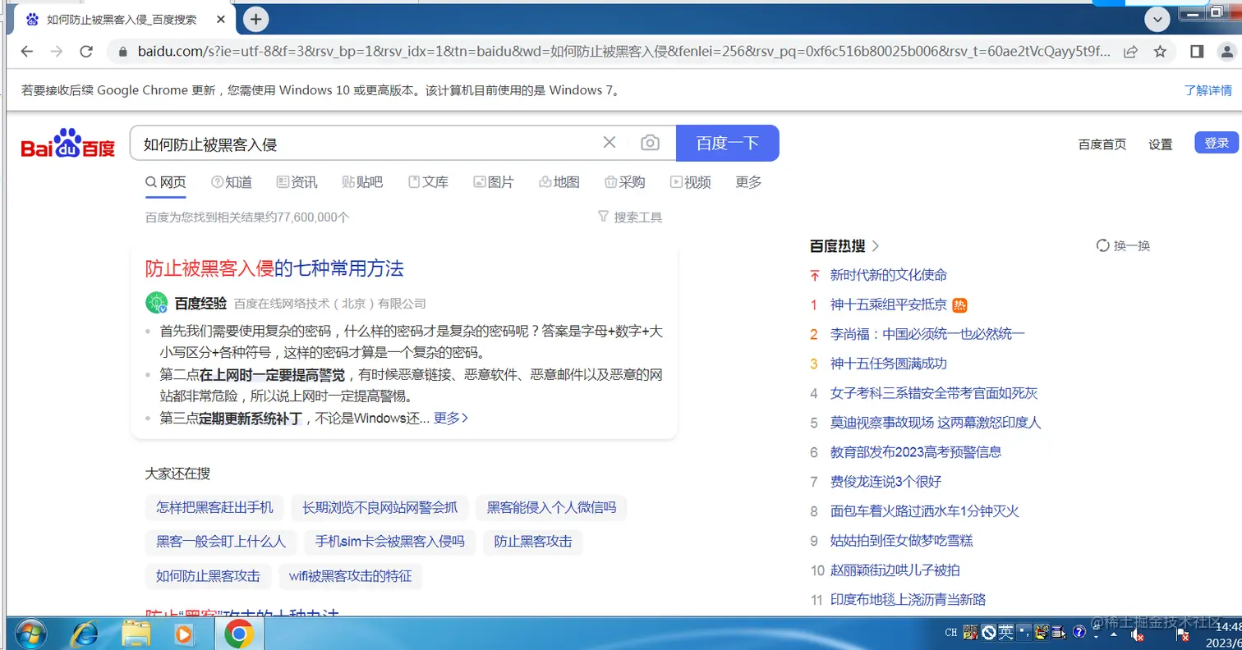Open the 百度经验 source link
This screenshot has height=650, width=1242.
200,303
